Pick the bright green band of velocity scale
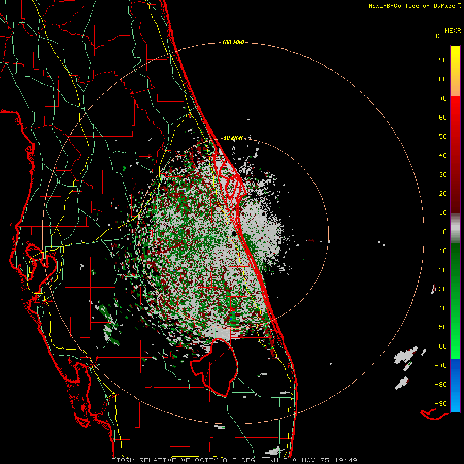Image resolution: width=464 pixels, height=464 pixels. [x=455, y=301]
